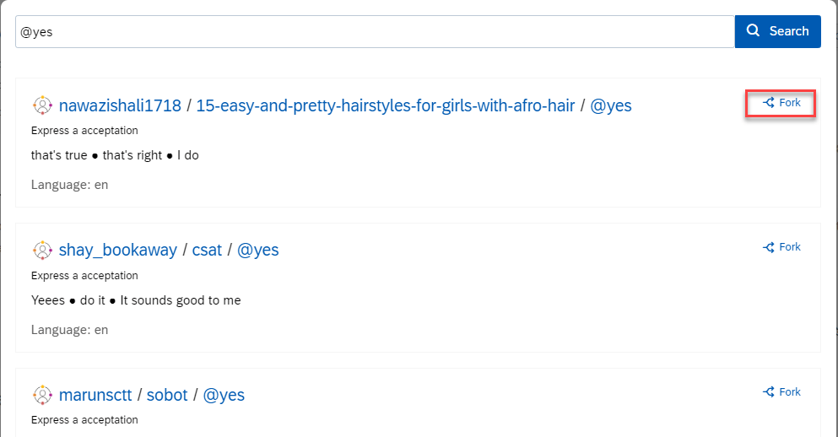Viewport: 838px width, 437px height.
Task: Open the sobot bot link
Action: click(167, 394)
